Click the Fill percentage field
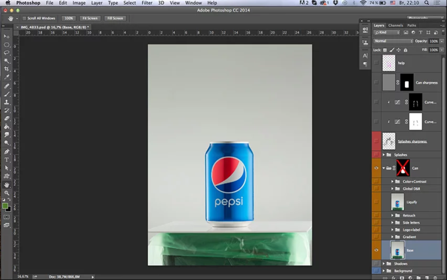This screenshot has width=447, height=280. point(434,50)
